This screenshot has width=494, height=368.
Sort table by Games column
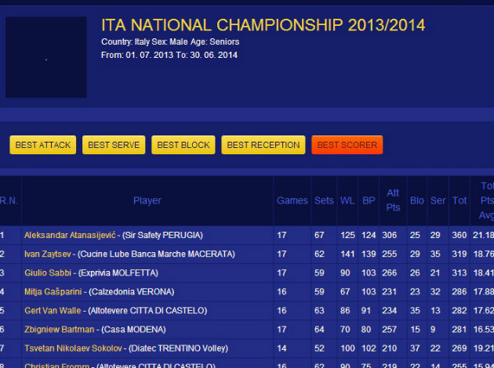[x=292, y=201]
